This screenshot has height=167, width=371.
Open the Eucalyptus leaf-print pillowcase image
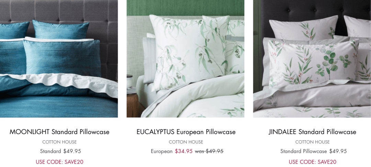[x=185, y=59]
